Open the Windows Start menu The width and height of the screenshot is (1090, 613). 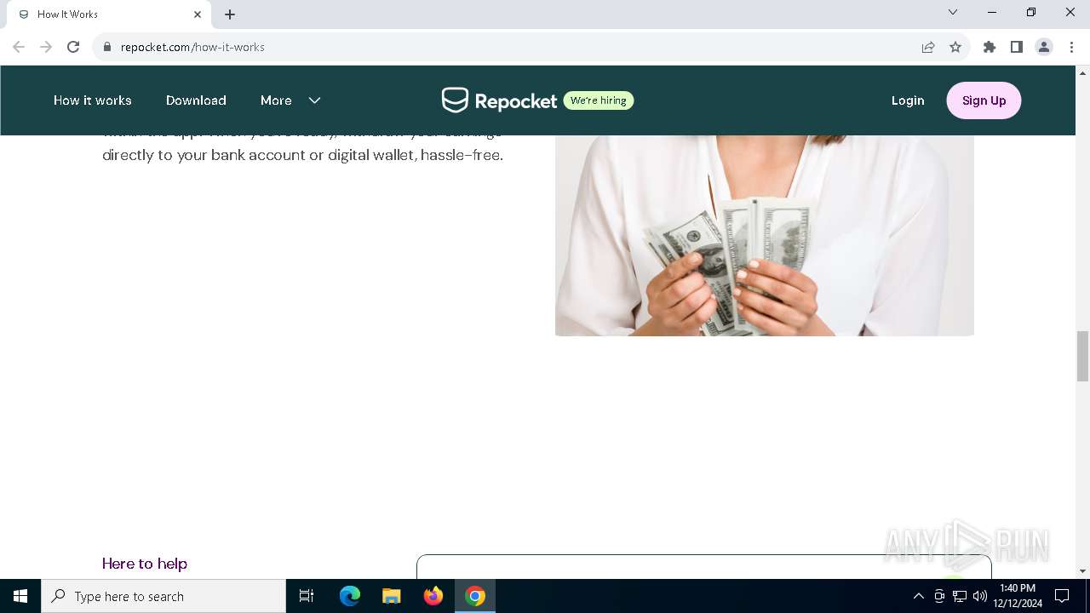click(x=20, y=596)
